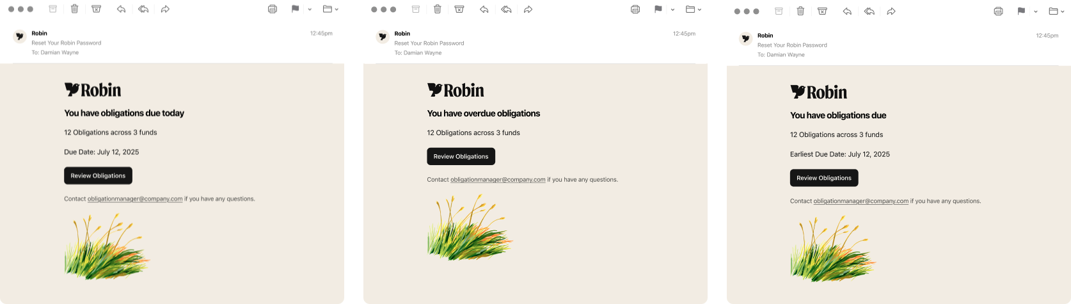The height and width of the screenshot is (304, 1071).
Task: Send 'Earliest Due Date' email to junk
Action: coord(822,11)
